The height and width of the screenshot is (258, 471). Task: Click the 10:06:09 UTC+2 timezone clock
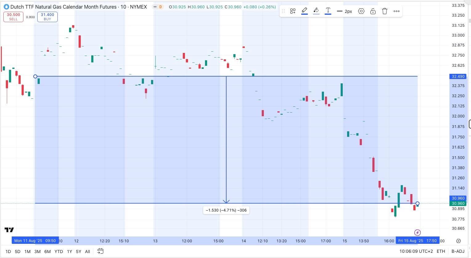416,252
